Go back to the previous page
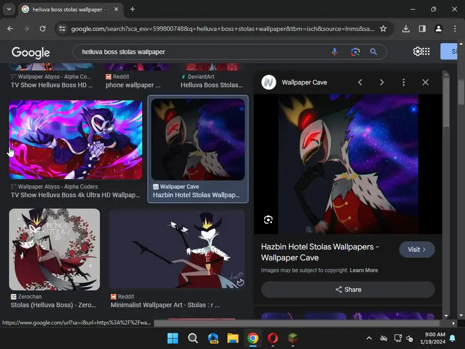The height and width of the screenshot is (349, 465). click(x=10, y=29)
